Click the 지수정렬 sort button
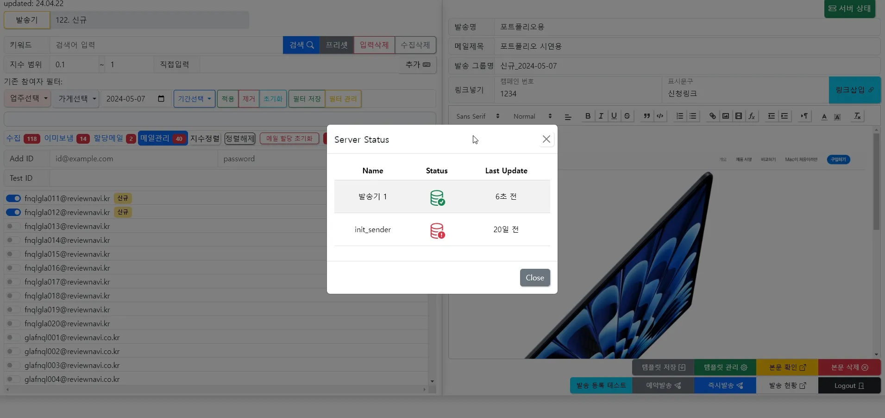 coord(205,139)
